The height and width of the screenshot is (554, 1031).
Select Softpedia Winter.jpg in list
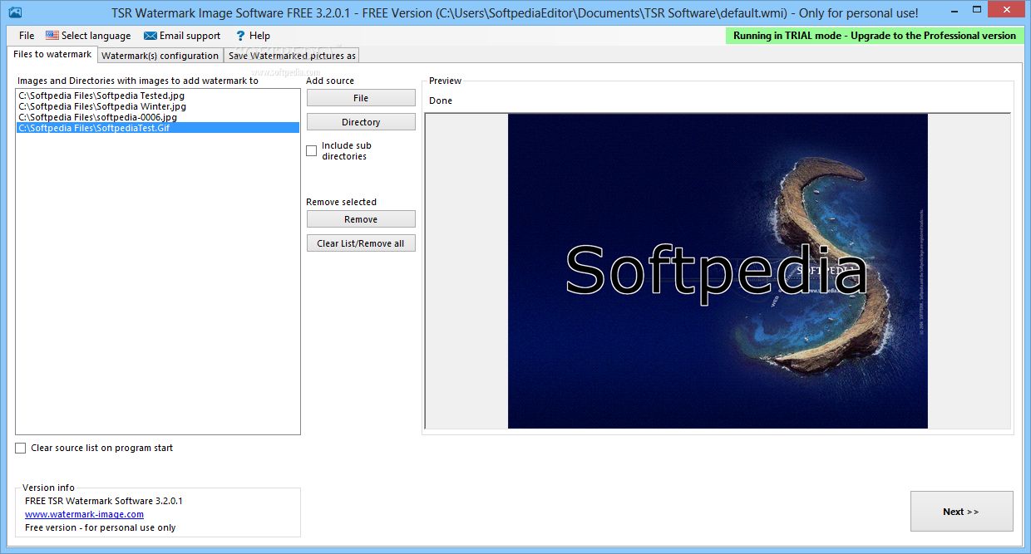[158, 106]
